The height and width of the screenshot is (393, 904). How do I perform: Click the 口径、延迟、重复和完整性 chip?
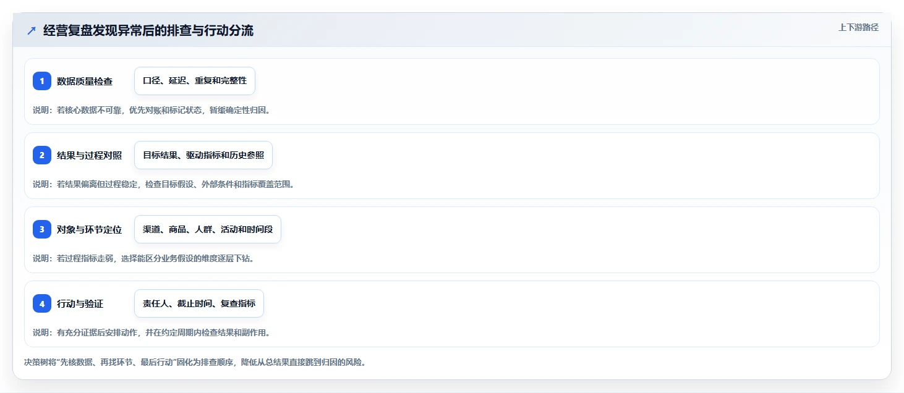click(195, 81)
